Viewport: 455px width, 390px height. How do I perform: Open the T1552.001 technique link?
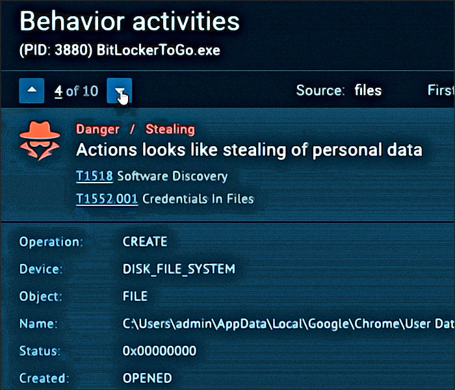107,199
